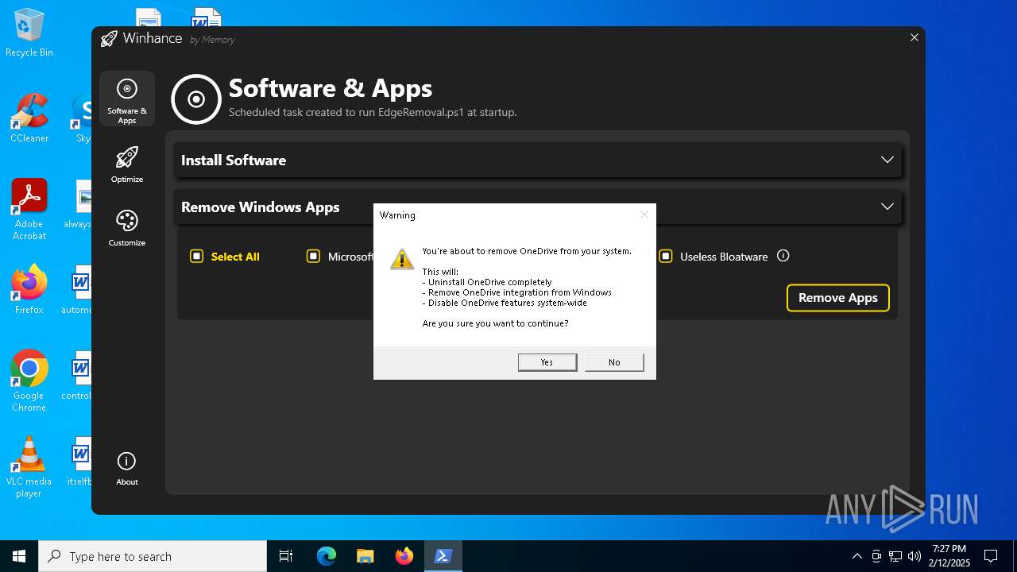Close the Warning dialog
Viewport: 1017px width, 572px height.
(644, 214)
